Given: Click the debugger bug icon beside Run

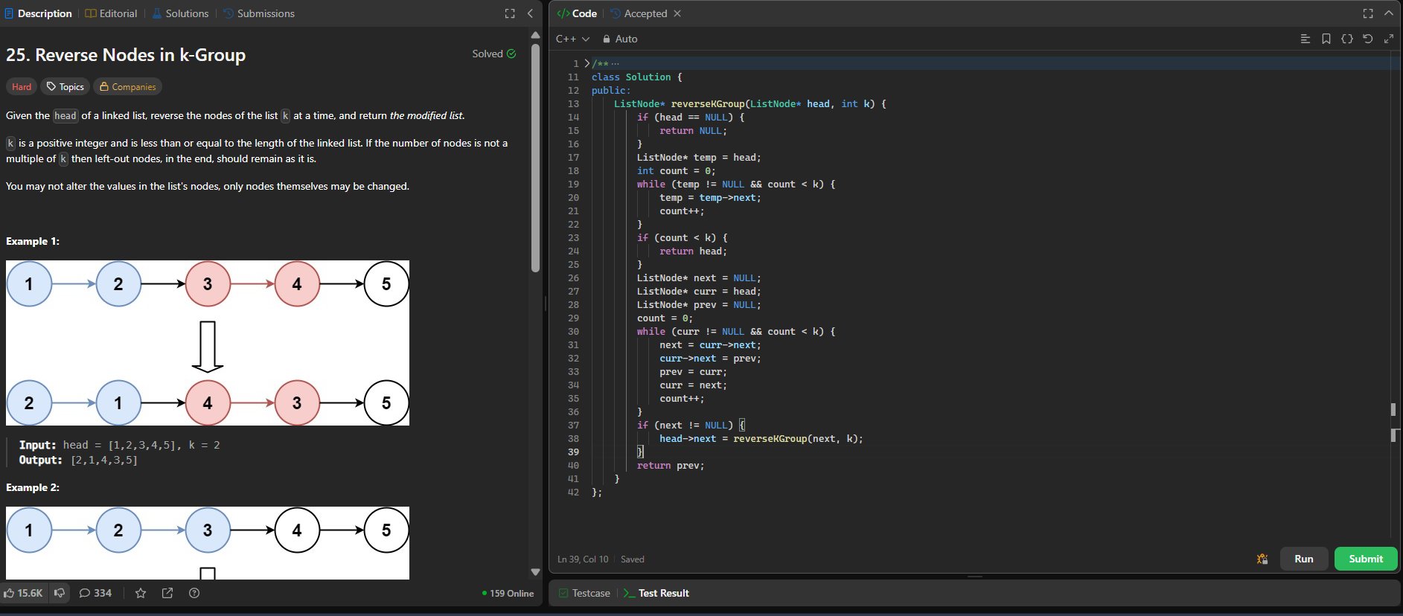Looking at the screenshot, I should (1262, 559).
